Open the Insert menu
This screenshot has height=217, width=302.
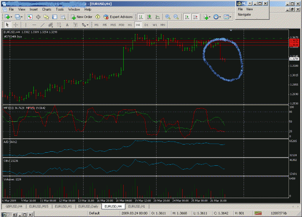33,9
